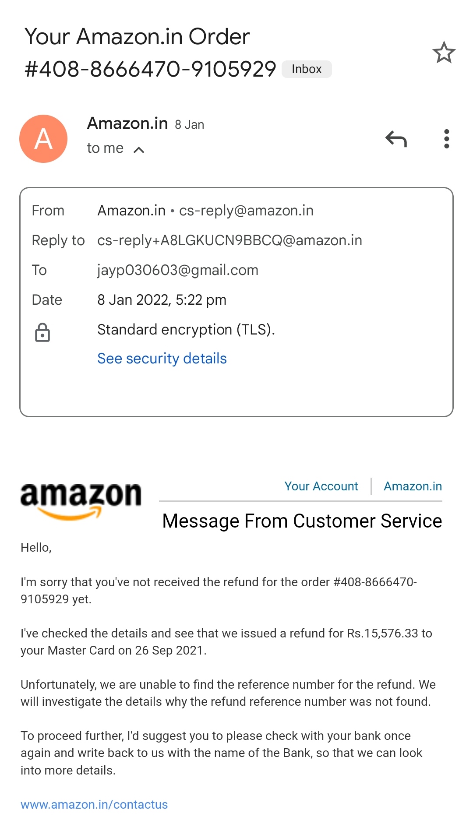The height and width of the screenshot is (831, 473).
Task: Tap the "to me" recipient summary
Action: click(105, 148)
